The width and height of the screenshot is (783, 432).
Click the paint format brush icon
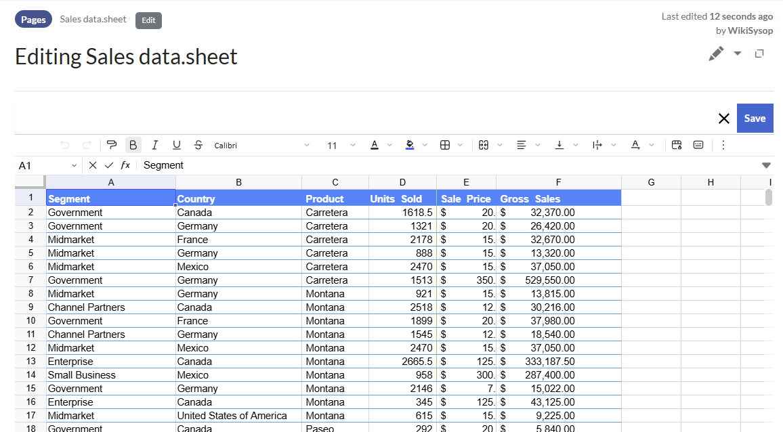112,145
